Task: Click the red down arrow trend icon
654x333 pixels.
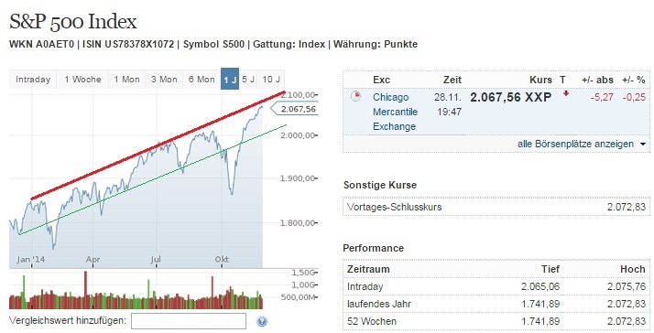Action: point(566,93)
